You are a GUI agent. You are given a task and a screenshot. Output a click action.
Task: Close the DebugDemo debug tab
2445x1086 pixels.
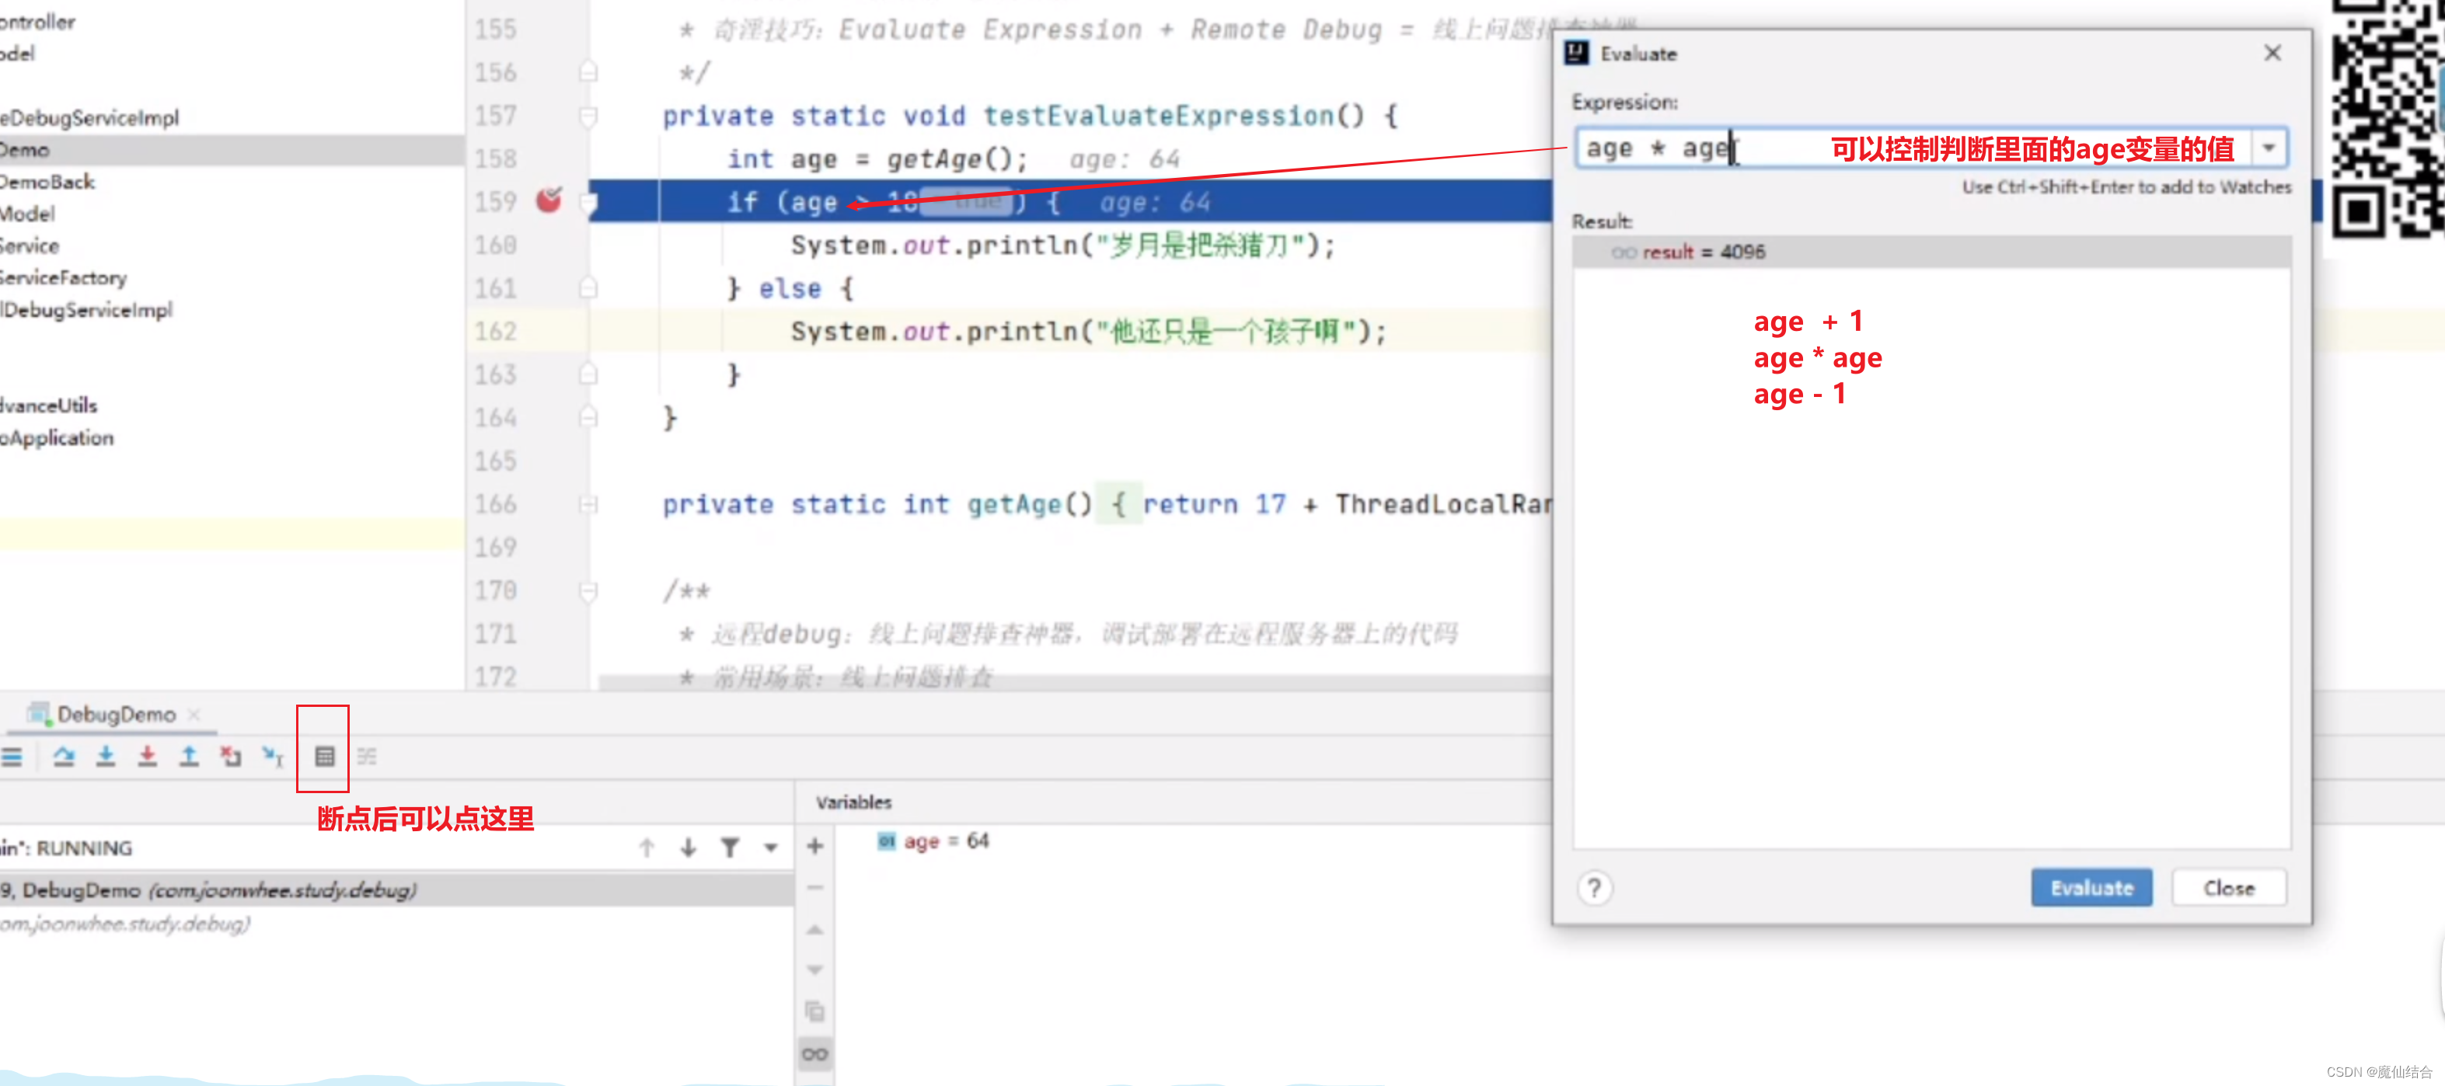coord(194,714)
